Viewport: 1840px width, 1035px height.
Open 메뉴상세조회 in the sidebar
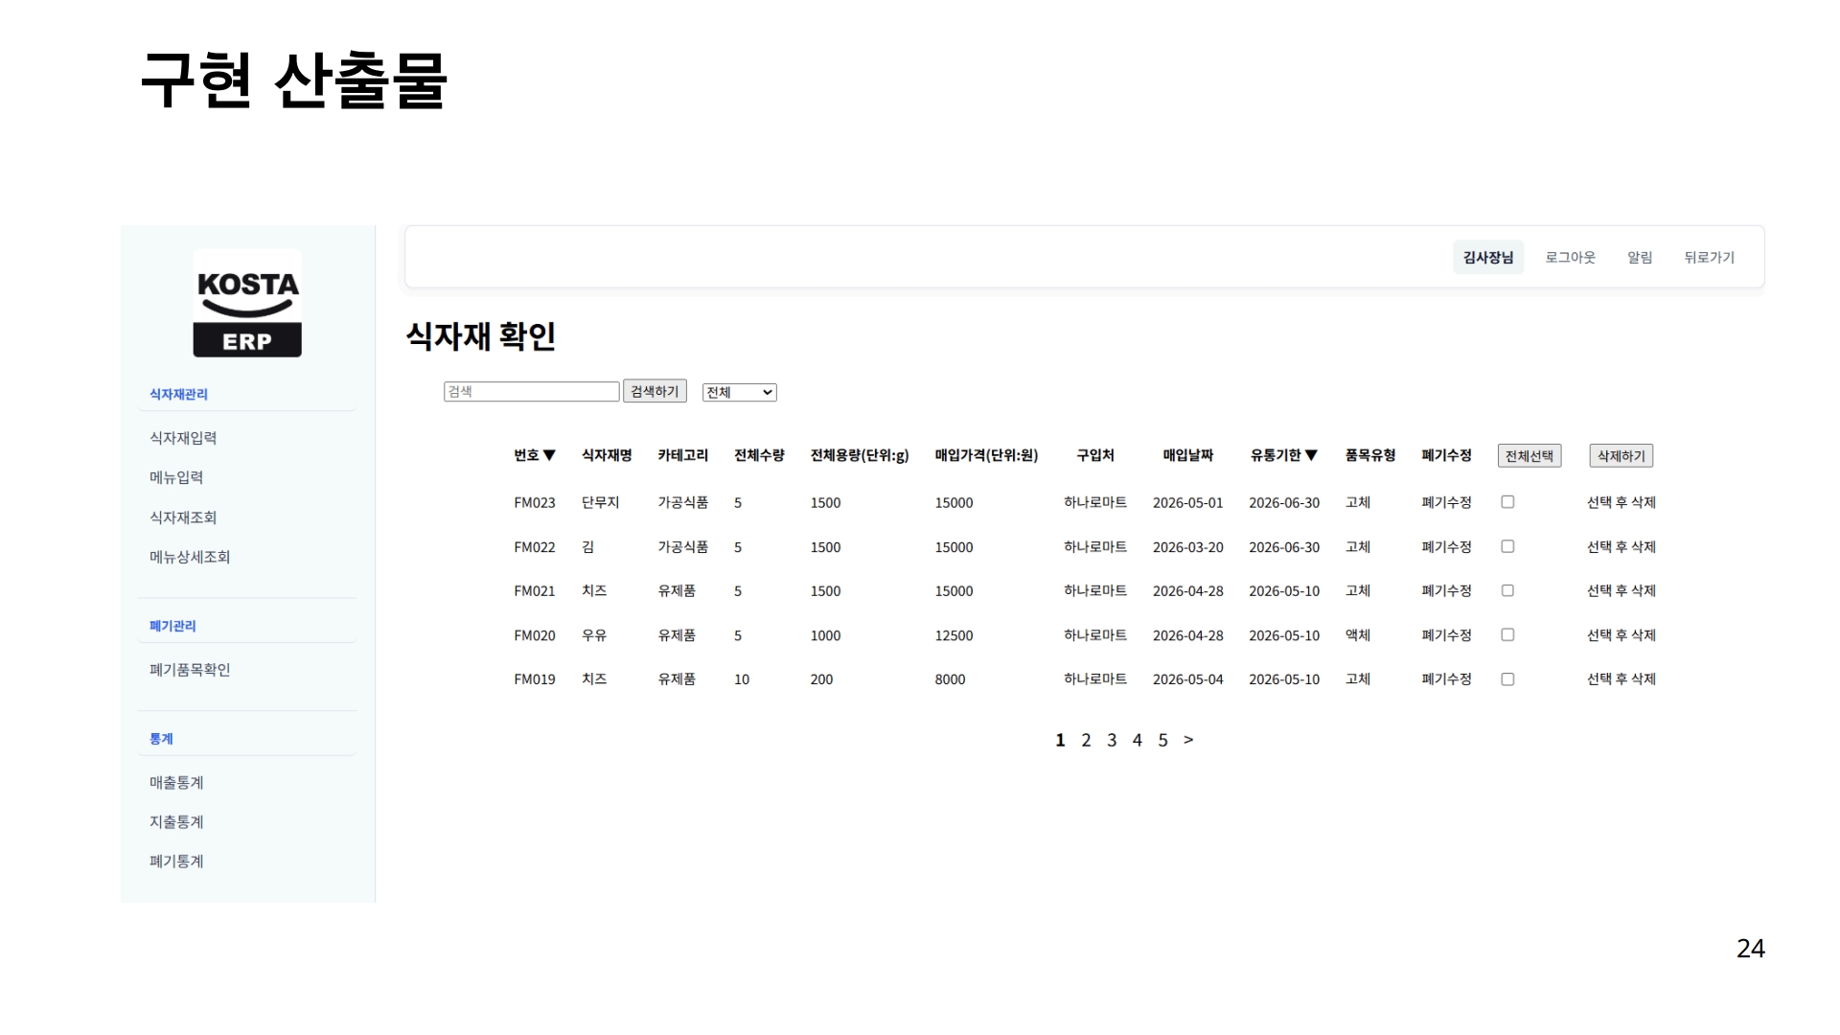click(x=190, y=557)
